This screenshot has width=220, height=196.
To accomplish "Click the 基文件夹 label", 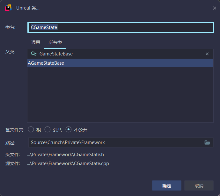I will coord(15,130).
